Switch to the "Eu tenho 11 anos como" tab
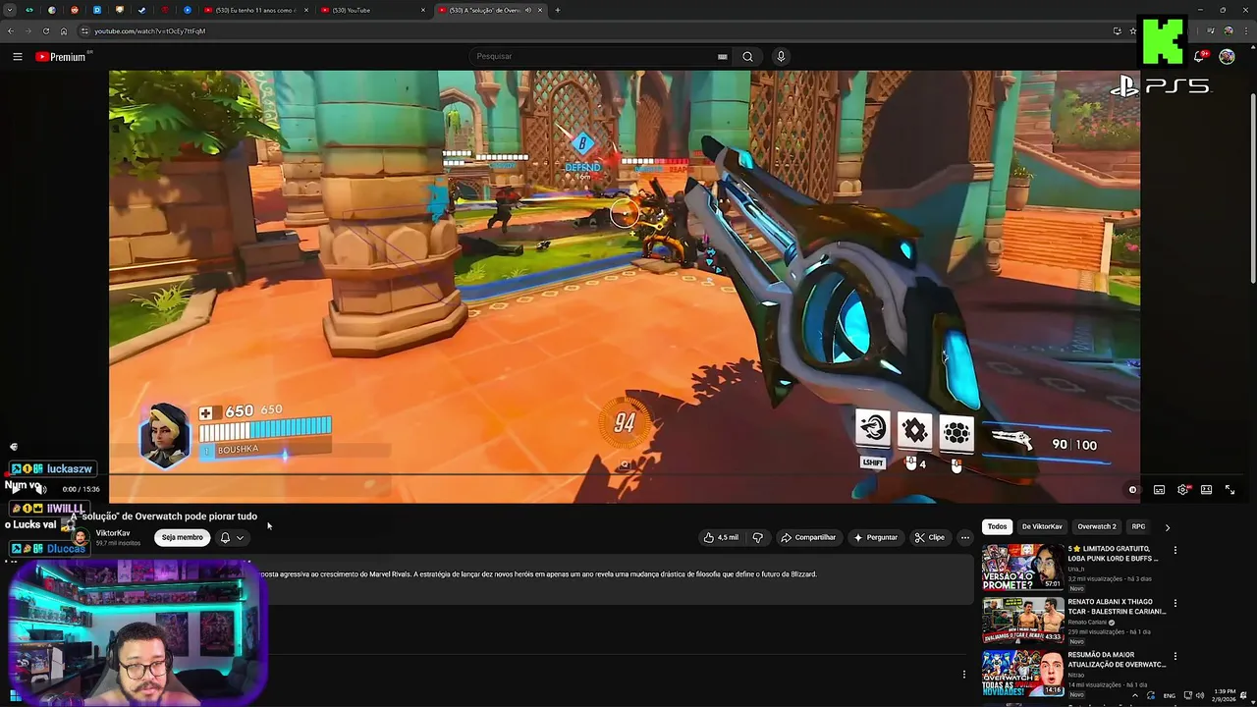The height and width of the screenshot is (707, 1257). (254, 10)
